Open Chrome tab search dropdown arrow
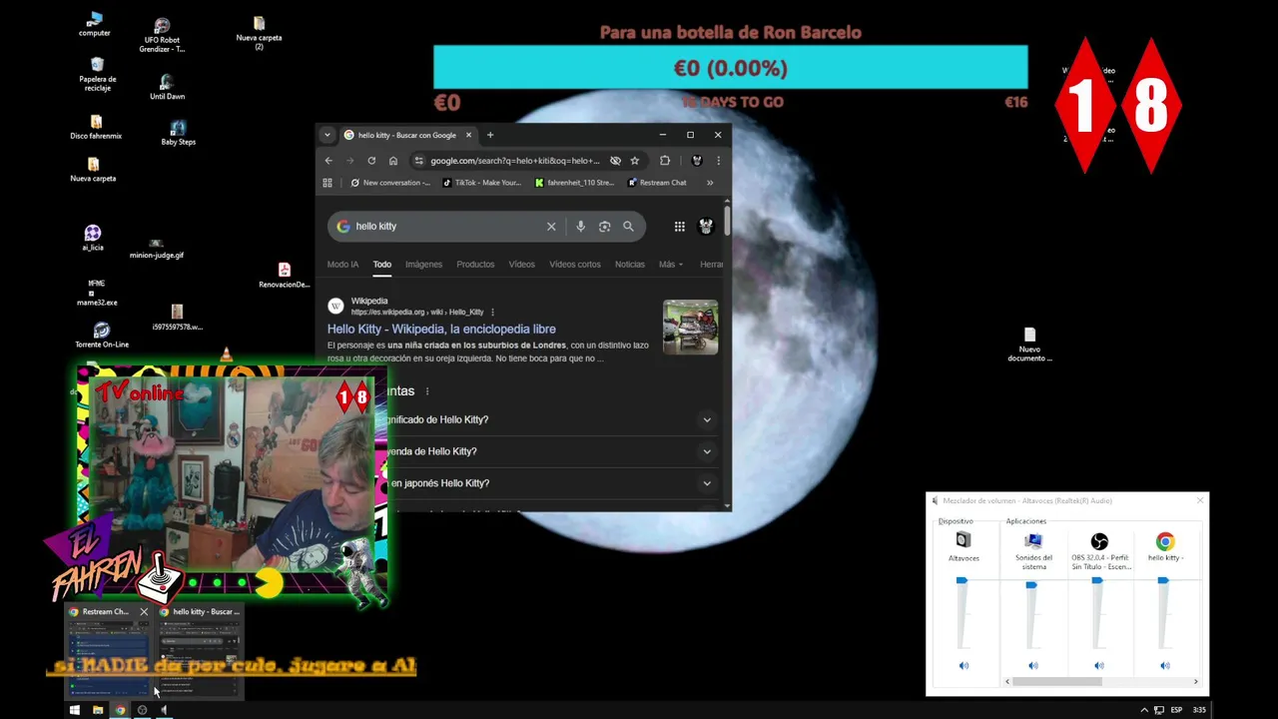 point(326,135)
